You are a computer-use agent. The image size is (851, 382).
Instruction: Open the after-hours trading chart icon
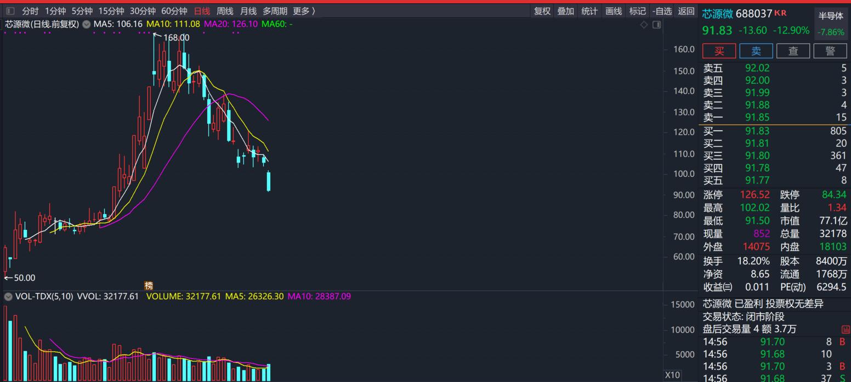click(845, 329)
